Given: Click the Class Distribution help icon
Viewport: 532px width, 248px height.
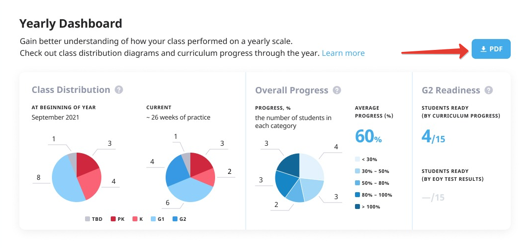Looking at the screenshot, I should click(119, 90).
